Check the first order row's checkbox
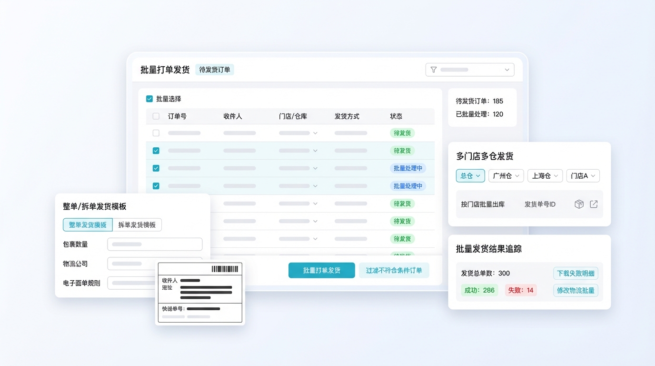The image size is (655, 366). (x=156, y=133)
